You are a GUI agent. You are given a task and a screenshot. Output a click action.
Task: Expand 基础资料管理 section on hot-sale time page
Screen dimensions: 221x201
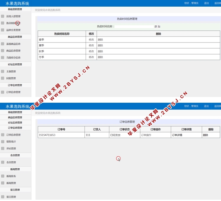click(x=15, y=9)
